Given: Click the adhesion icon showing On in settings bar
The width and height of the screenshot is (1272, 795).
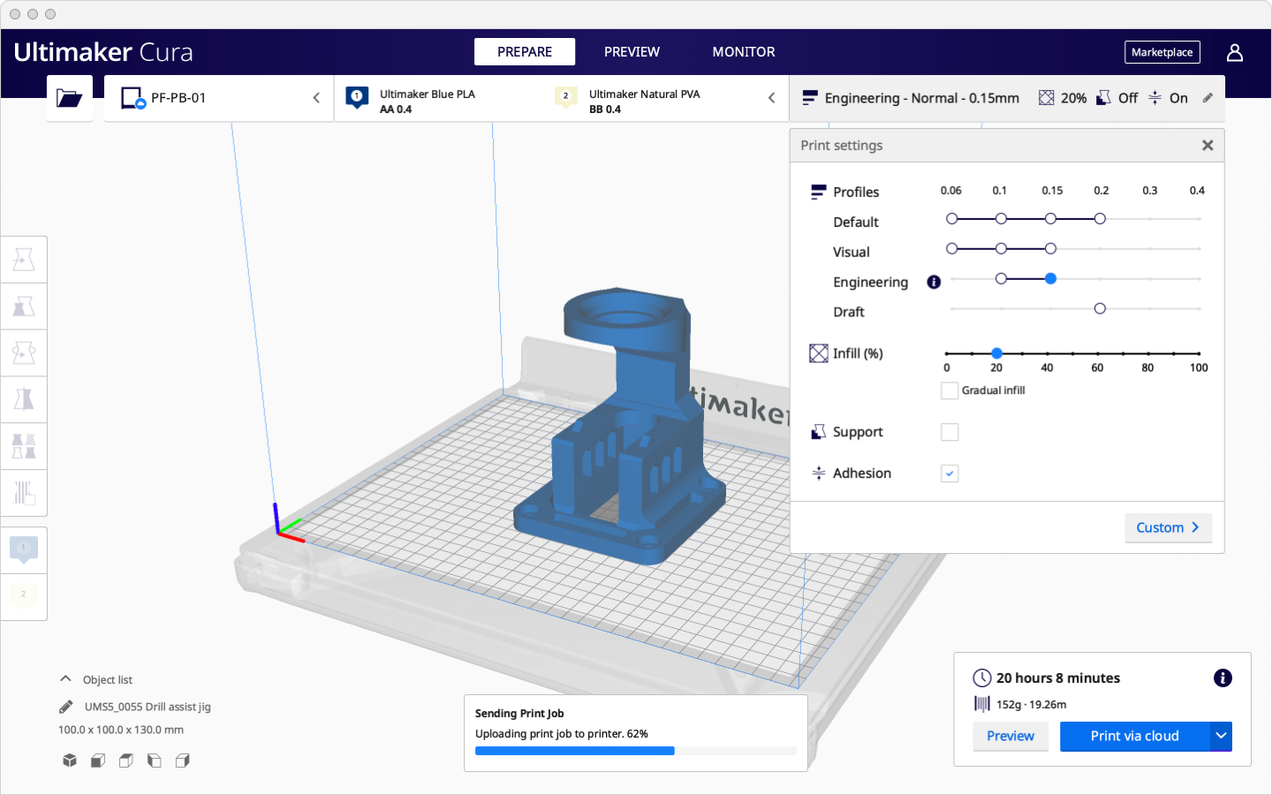Looking at the screenshot, I should click(1155, 98).
